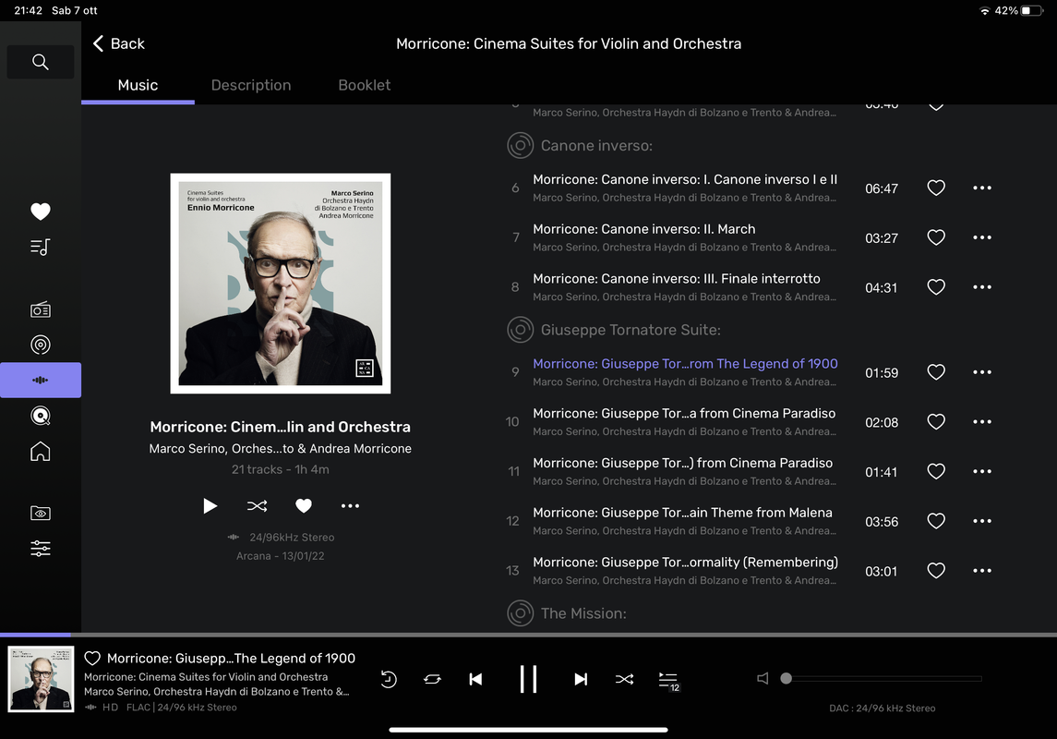
Task: Open now playing title Legend of 1900
Action: [x=231, y=659]
